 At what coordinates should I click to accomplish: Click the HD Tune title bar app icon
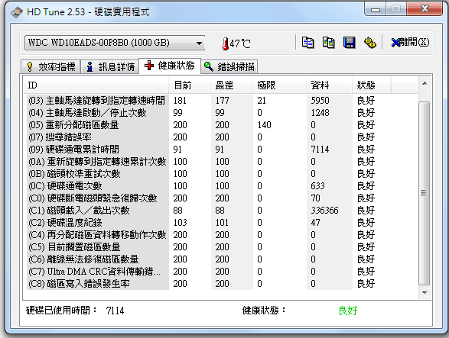point(17,12)
